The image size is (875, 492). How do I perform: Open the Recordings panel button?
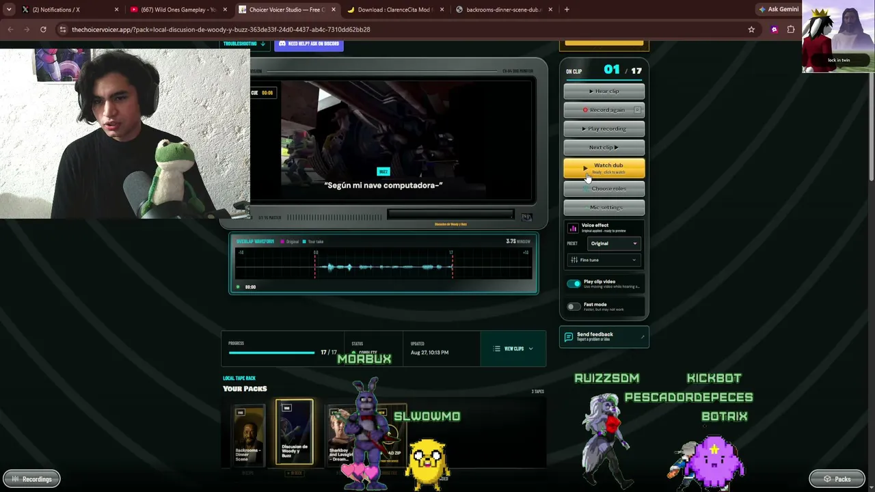[31, 479]
